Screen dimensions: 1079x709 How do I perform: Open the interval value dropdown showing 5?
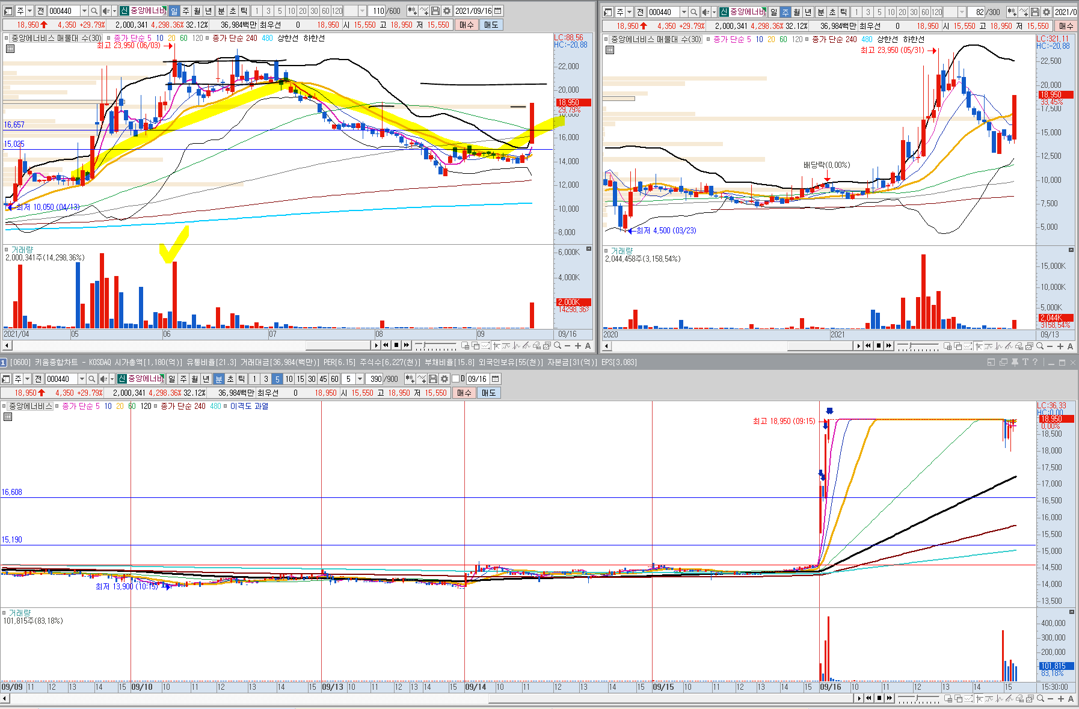click(360, 379)
